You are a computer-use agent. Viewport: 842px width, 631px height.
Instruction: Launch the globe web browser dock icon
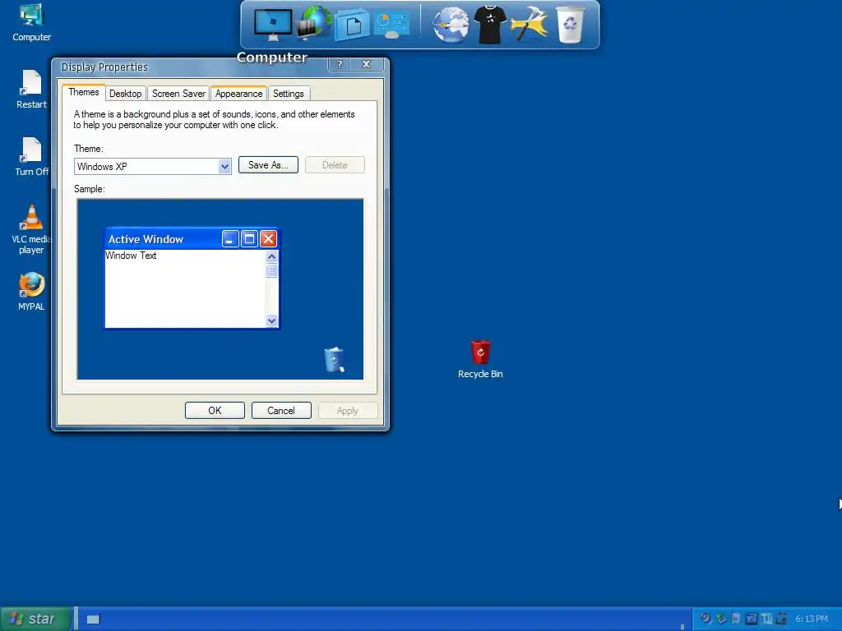[x=451, y=25]
